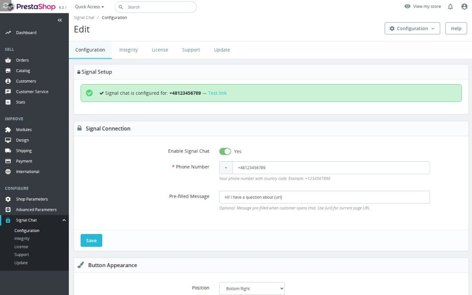Switch to the License tab
Screen dimensions: 472x295
(160, 50)
